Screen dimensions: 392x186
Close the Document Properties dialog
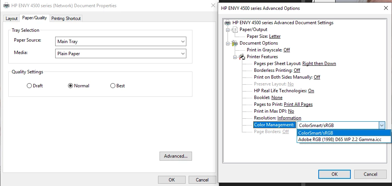coord(213,5)
